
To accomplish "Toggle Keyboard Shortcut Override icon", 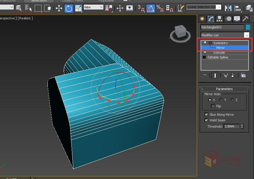I will pos(129,8).
